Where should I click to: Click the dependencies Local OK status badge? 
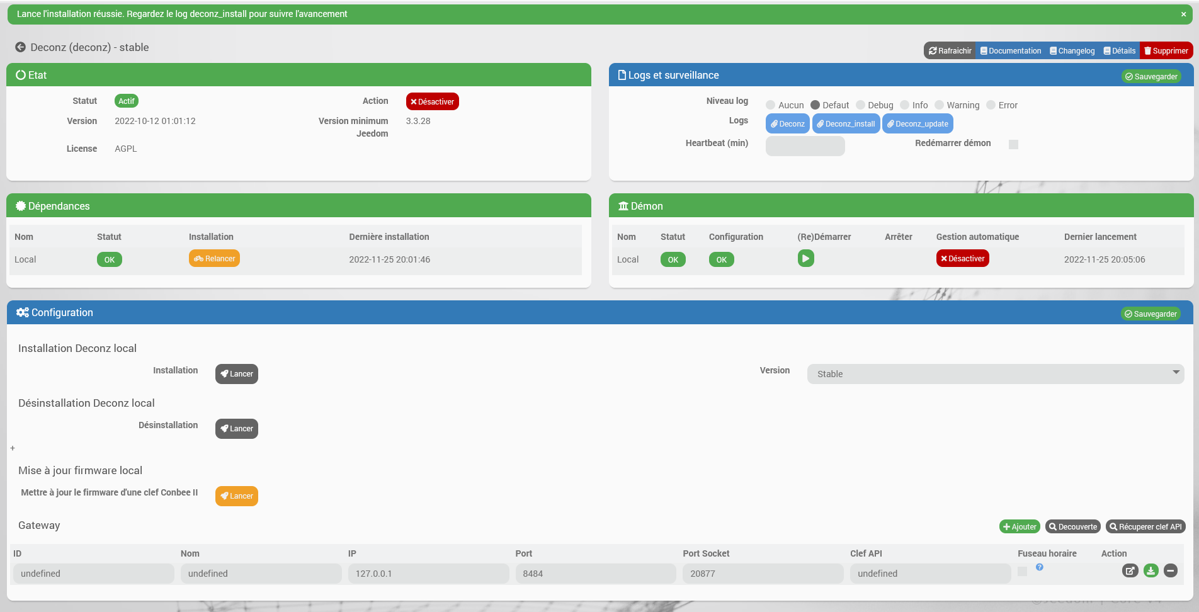point(110,259)
